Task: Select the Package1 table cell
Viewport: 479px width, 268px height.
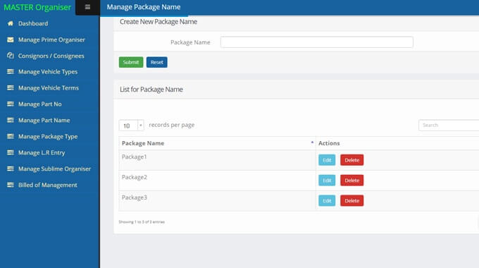Action: (217, 160)
